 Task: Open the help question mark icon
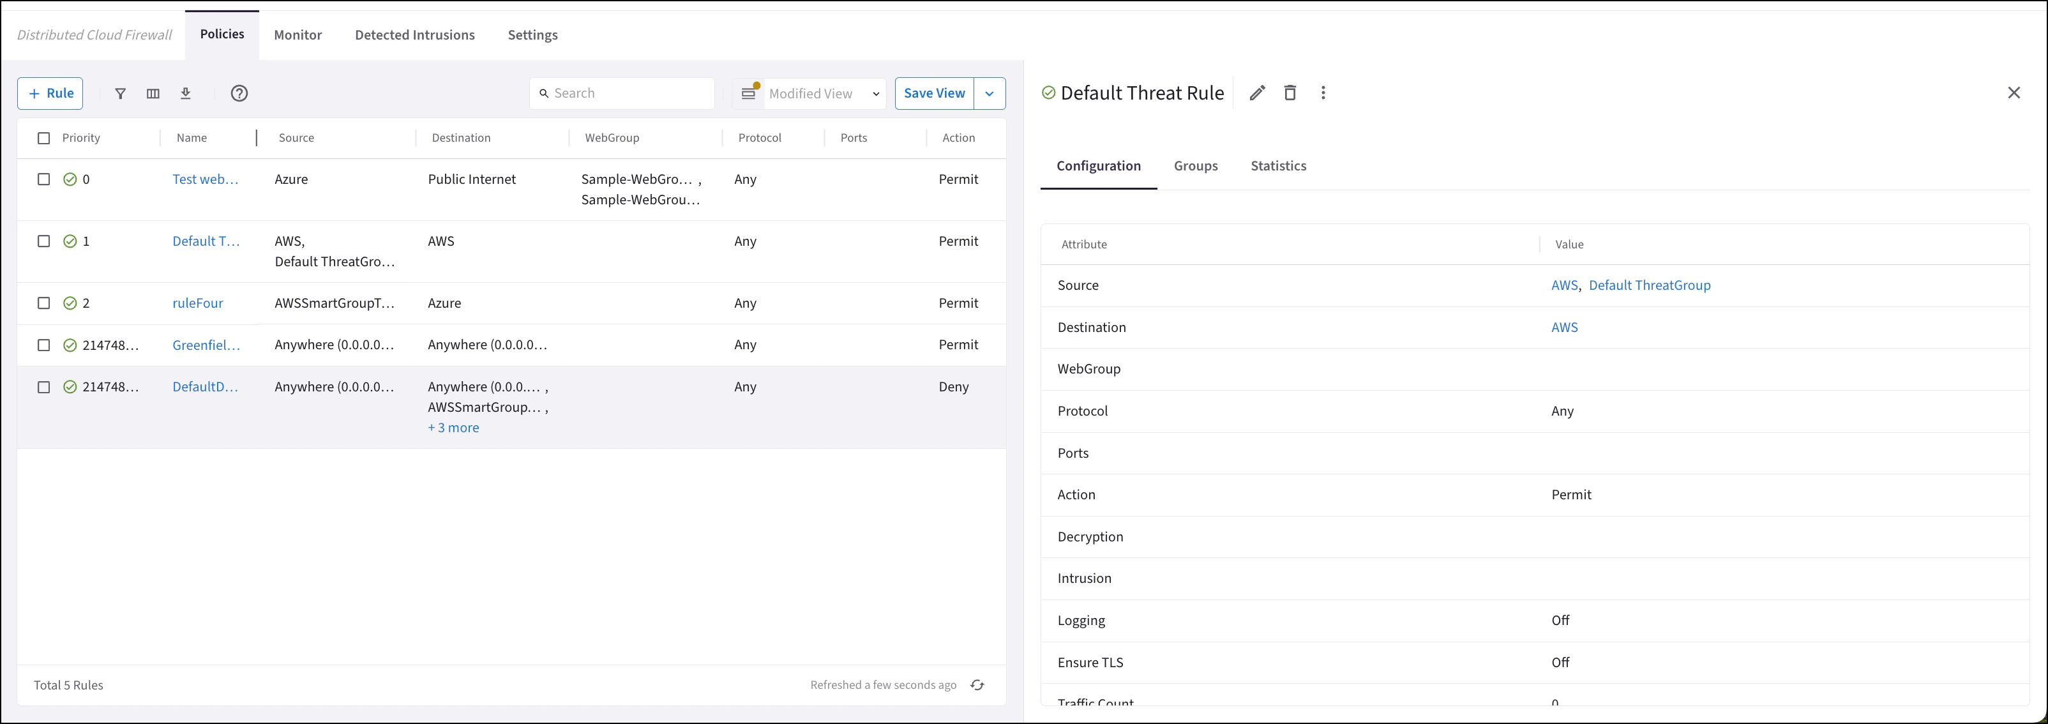coord(239,94)
